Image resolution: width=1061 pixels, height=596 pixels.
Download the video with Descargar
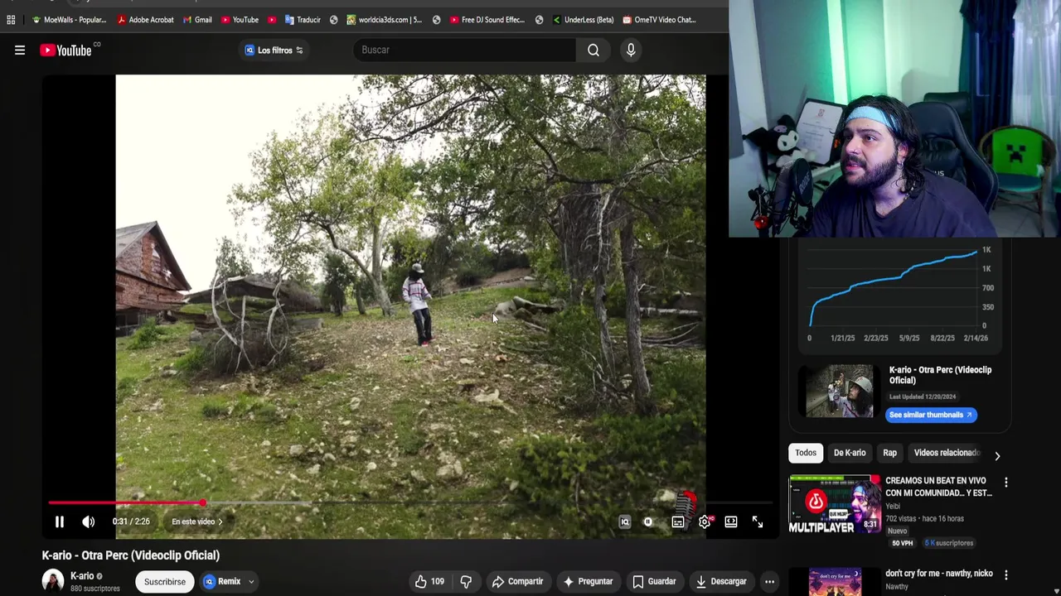(x=721, y=581)
